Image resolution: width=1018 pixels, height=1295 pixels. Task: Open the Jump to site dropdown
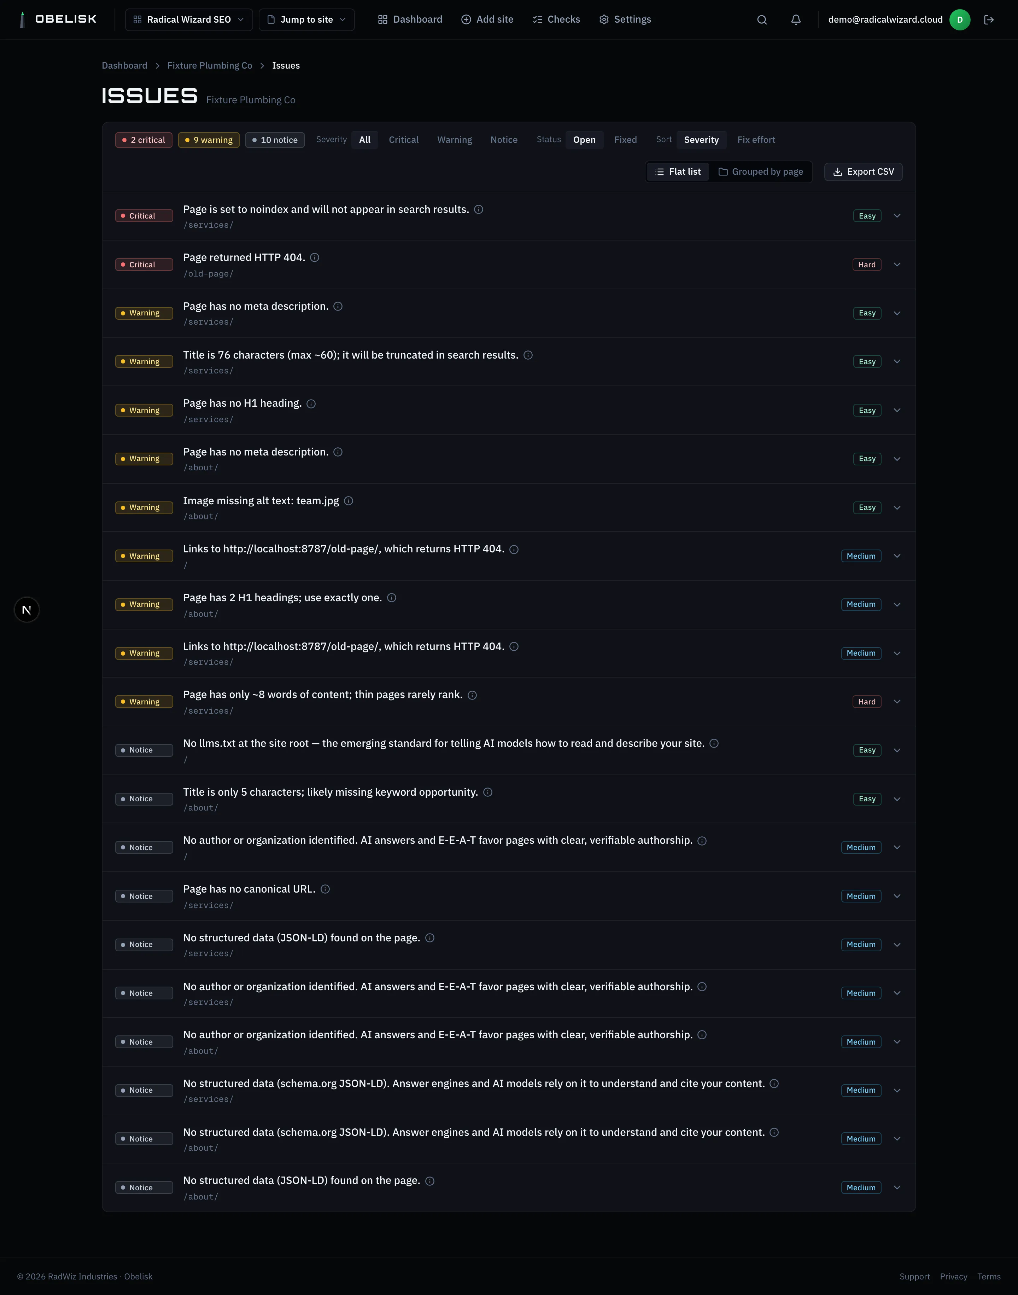click(306, 20)
